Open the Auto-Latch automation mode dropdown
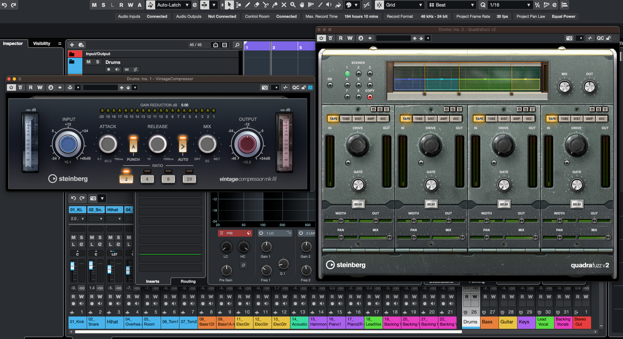 click(187, 5)
